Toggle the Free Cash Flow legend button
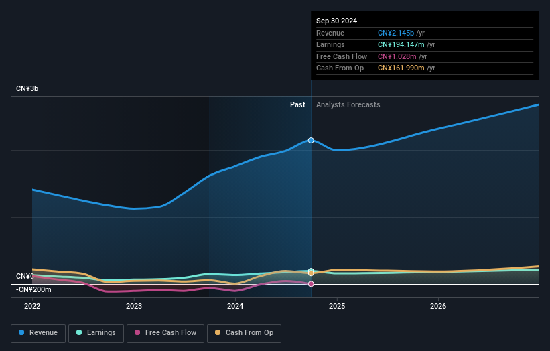Screen dimensions: 550x351 165,333
